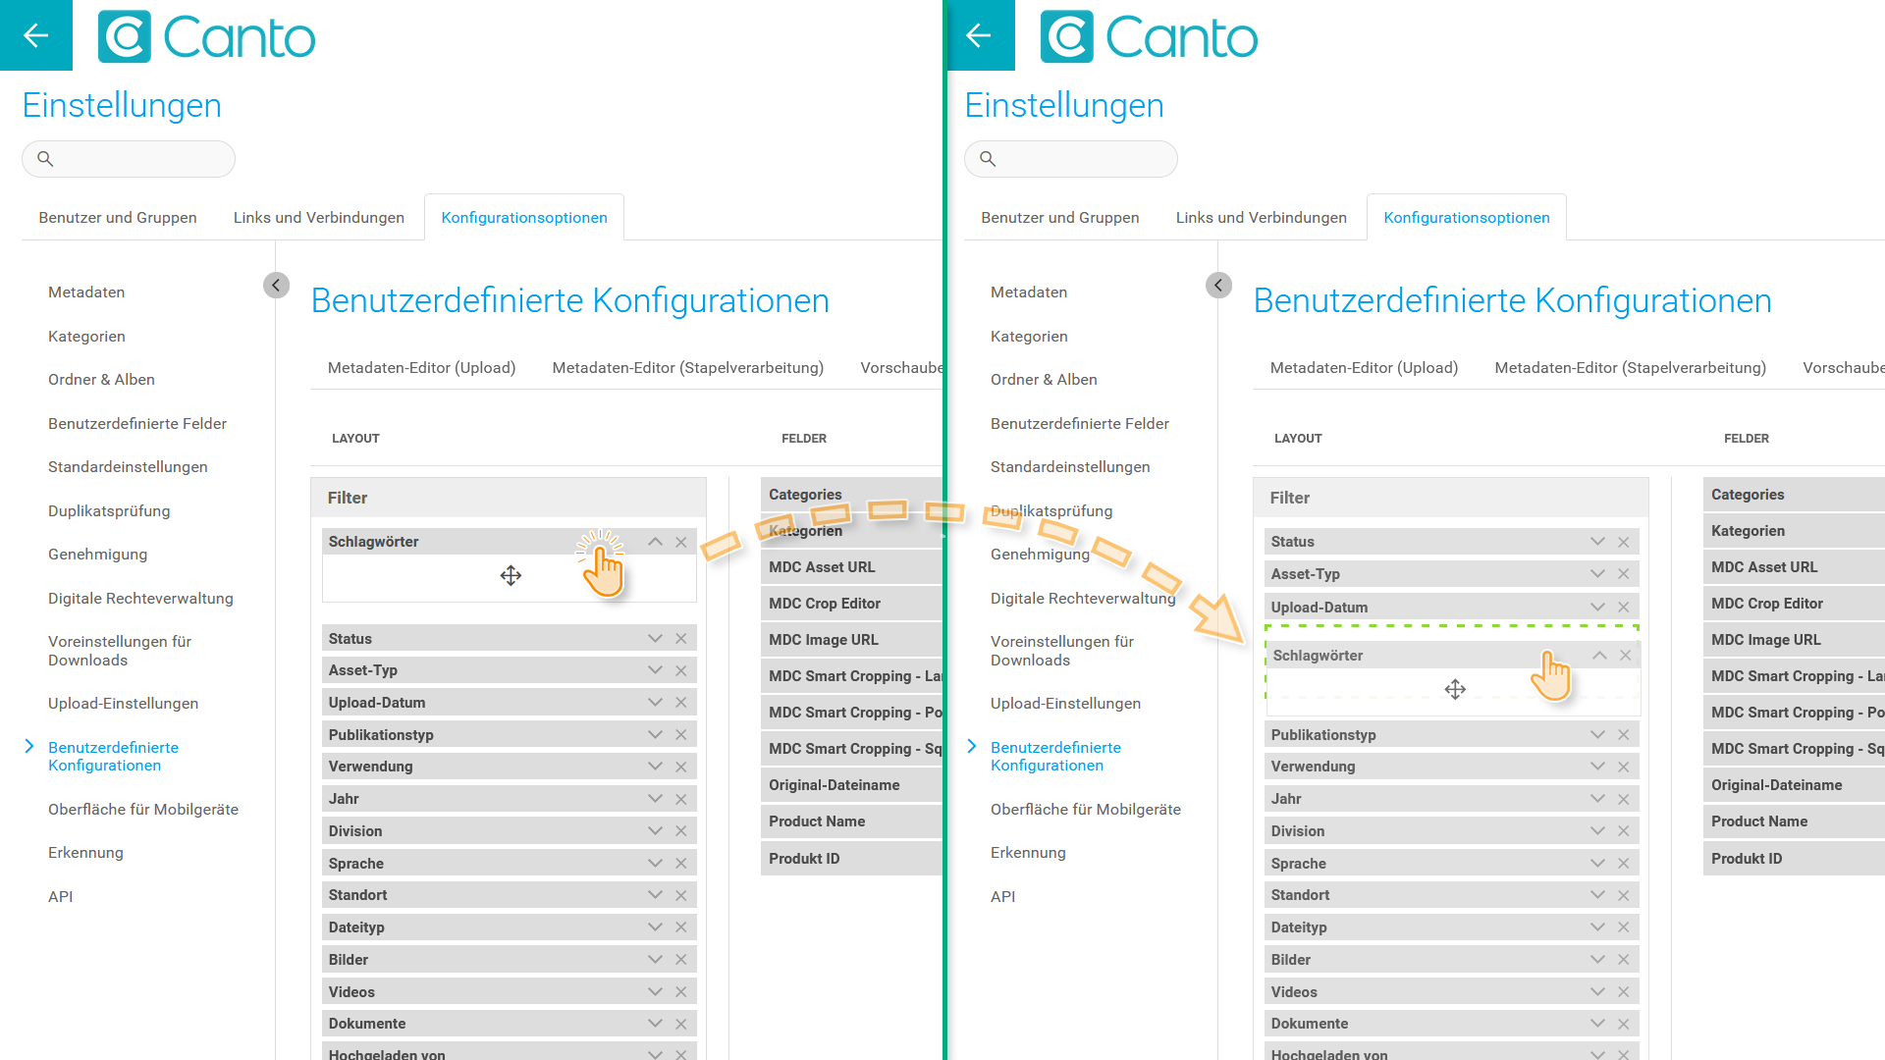Remove the Schlagwörter filter in the left panel
Viewport: 1885px width, 1060px height.
(x=681, y=542)
